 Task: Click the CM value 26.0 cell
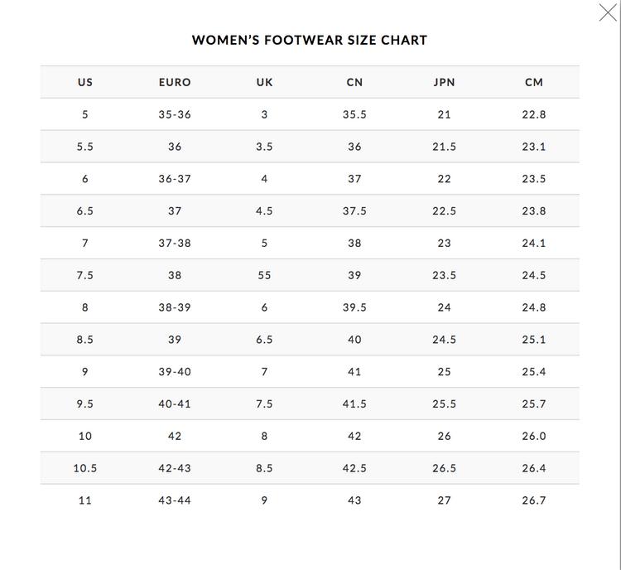click(x=534, y=436)
